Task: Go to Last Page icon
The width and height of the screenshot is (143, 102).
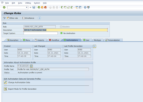Action: click(x=72, y=7)
